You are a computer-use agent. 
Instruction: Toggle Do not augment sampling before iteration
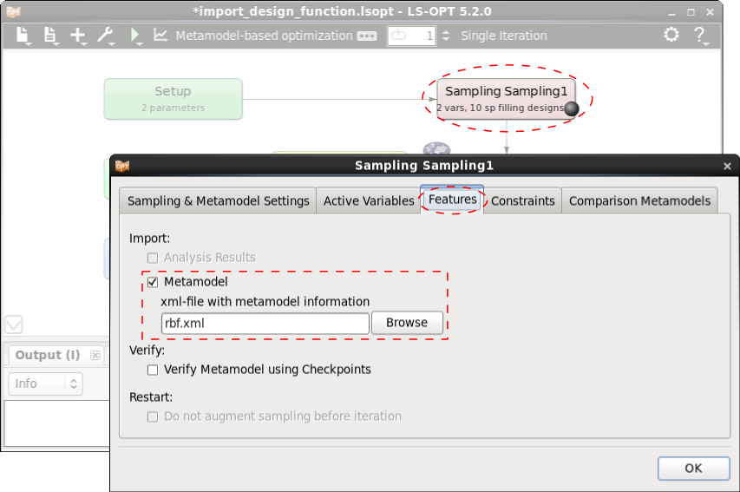(153, 417)
